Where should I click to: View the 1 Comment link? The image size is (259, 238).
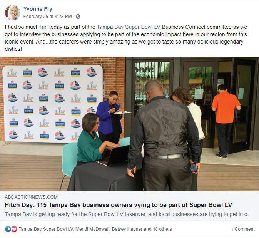point(243,229)
